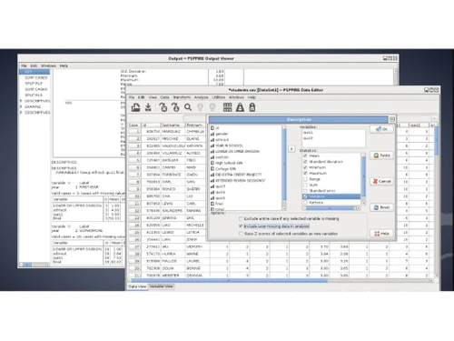Image resolution: width=454 pixels, height=341 pixels.
Task: Select the DID EXTRA CREDIT PROJECT variable icon
Action: tap(212, 175)
